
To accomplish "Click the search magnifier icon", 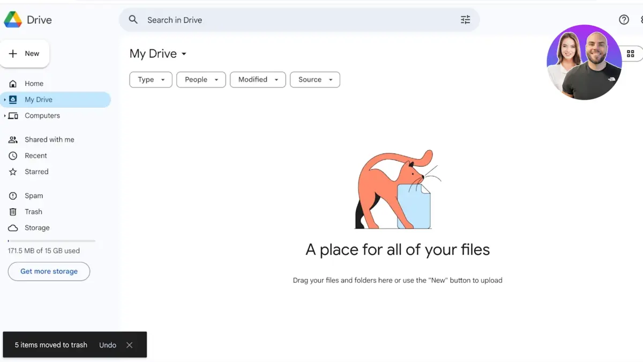I will coord(133,20).
